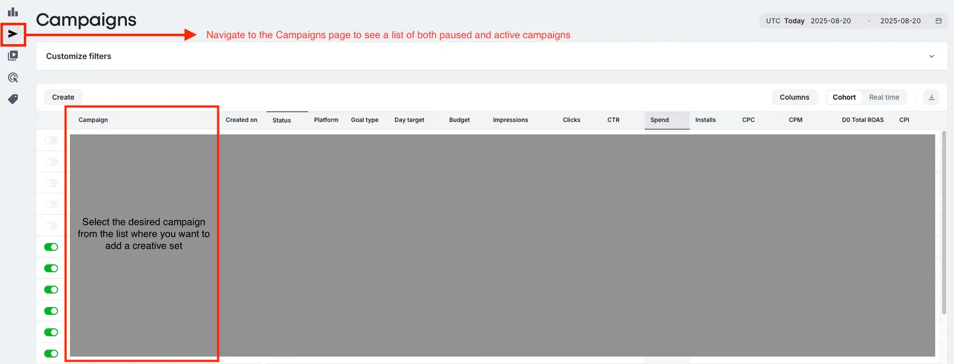Open the analytics bar-chart icon in sidebar
Viewport: 954px width, 364px height.
(13, 11)
